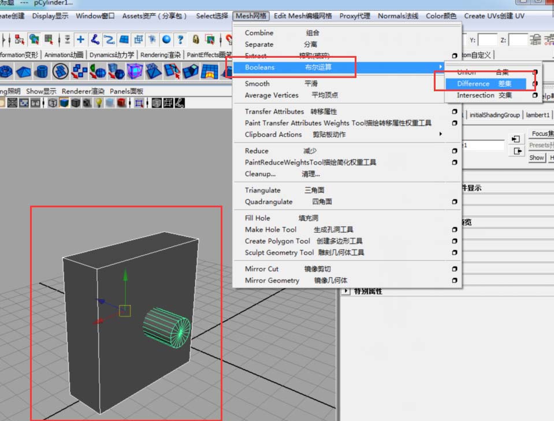Click the cube-to-smooth-ball shelf icon

click(116, 72)
